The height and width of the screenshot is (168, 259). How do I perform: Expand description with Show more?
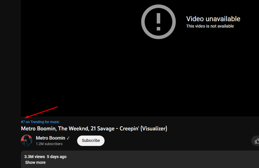[35, 162]
